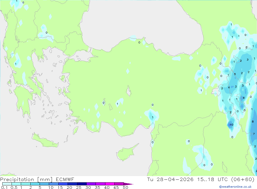Viewport: 257px width, 189px height.
Task: Click the forecast offset '(06+60)' text
Action: (243, 179)
